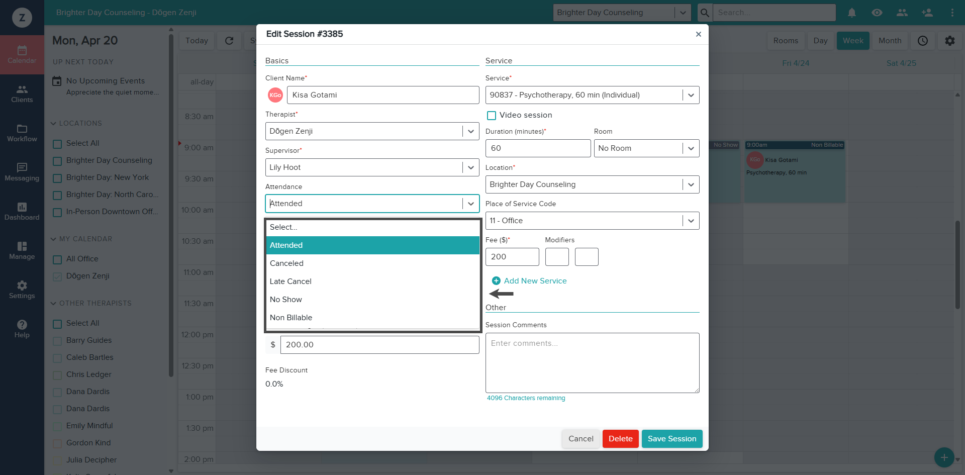Click the header search field

coord(775,13)
